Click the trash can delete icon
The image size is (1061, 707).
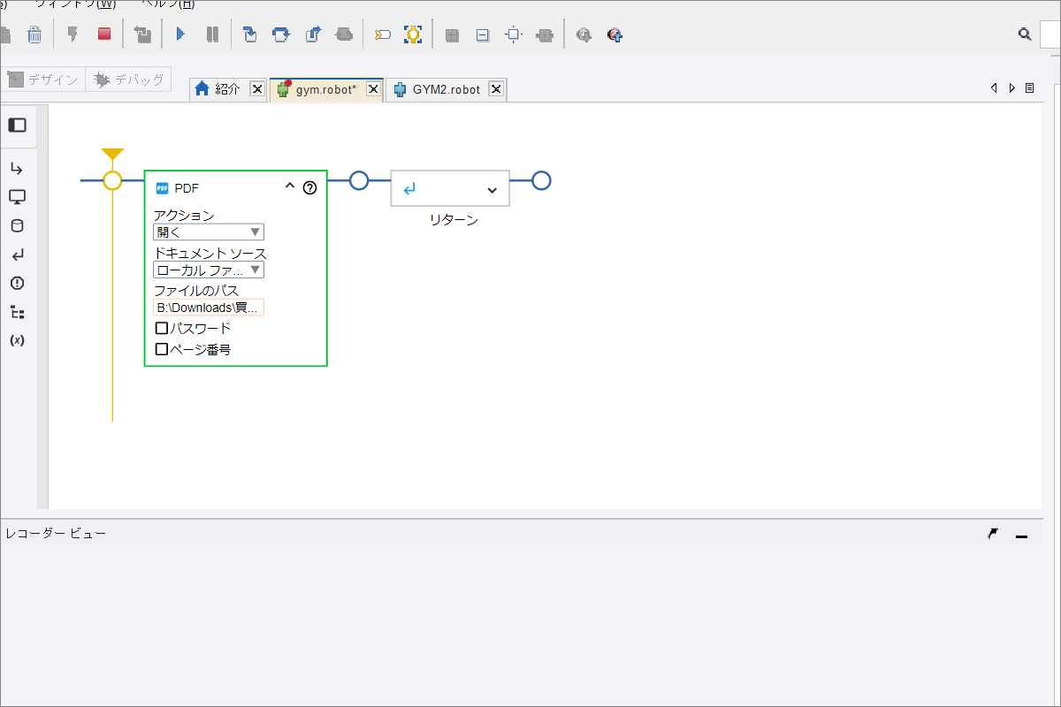(34, 34)
